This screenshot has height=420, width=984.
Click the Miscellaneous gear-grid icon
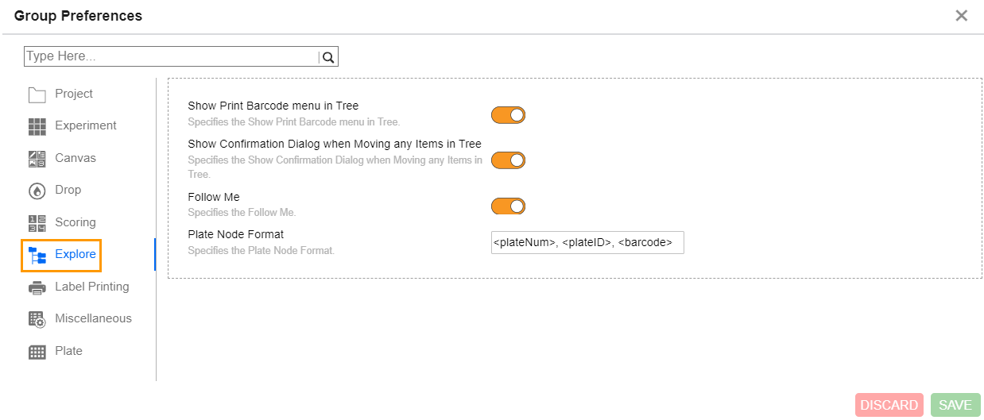pyautogui.click(x=37, y=319)
